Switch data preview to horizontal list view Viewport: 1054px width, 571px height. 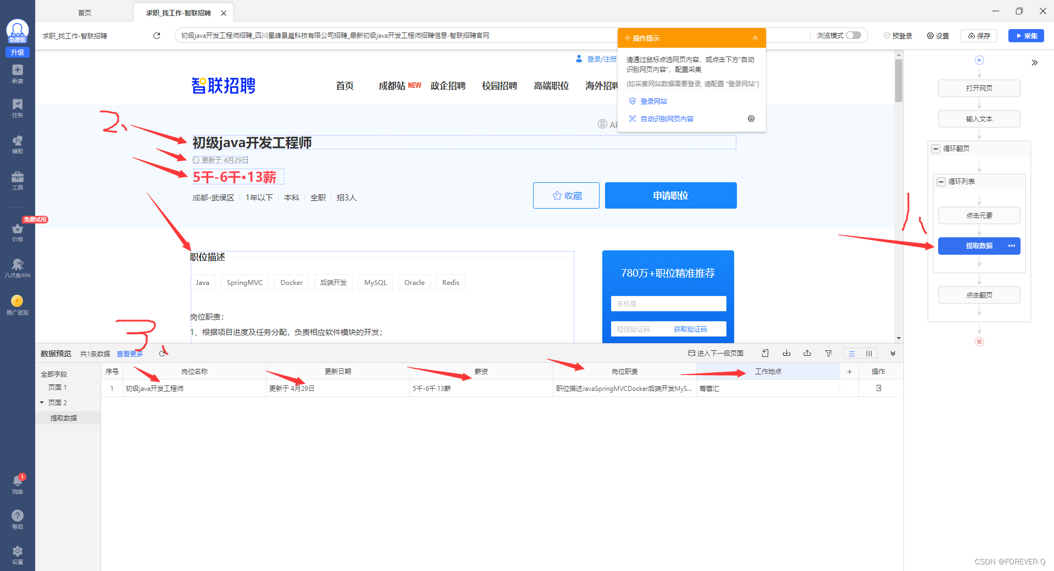pyautogui.click(x=852, y=354)
